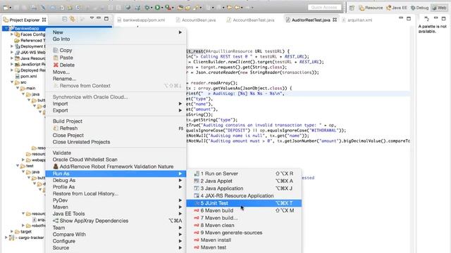This screenshot has width=451, height=253.
Task: Maximize the editor area
Action: [x=409, y=19]
